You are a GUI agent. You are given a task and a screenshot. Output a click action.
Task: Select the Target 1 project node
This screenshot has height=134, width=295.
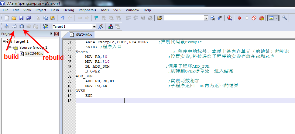pyautogui.click(x=21, y=41)
